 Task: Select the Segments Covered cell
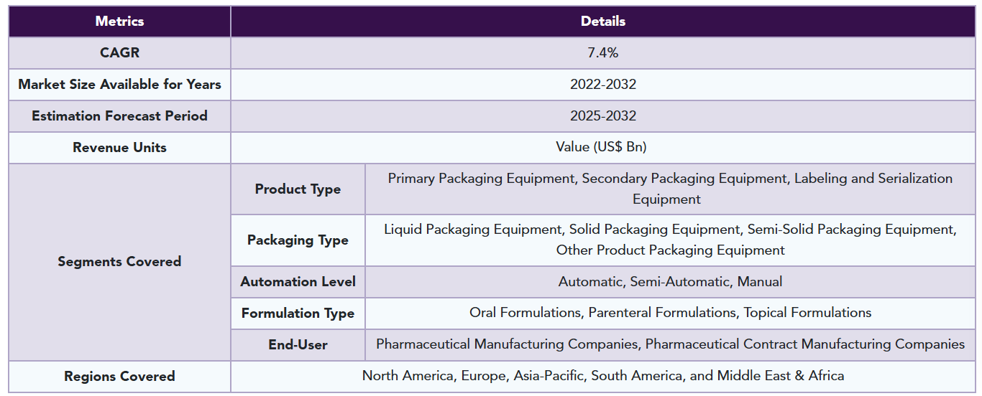[x=119, y=262]
